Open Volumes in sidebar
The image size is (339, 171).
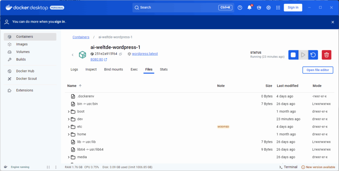pyautogui.click(x=30, y=52)
